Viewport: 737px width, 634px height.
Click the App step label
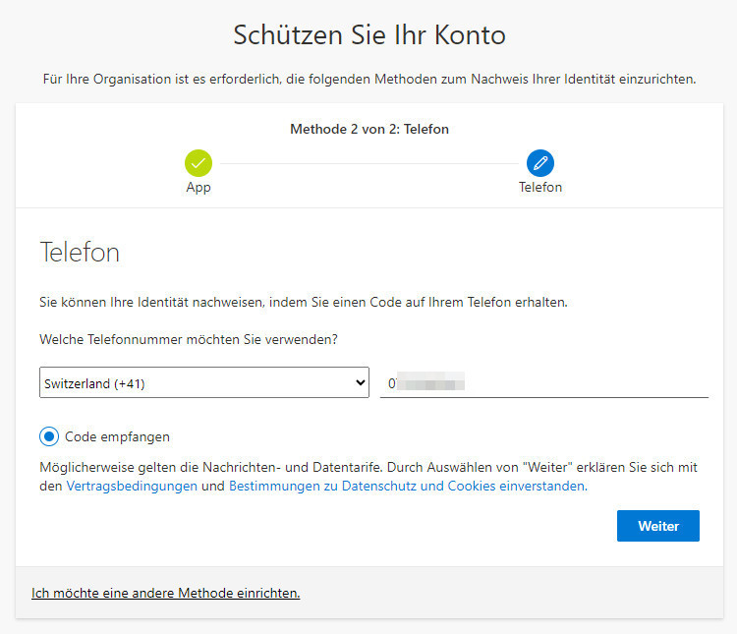click(198, 187)
